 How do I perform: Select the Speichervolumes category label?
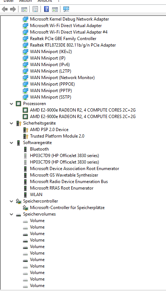pos(39,214)
